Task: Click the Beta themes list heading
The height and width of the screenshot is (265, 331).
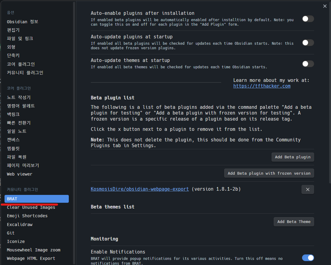Action: tap(113, 207)
